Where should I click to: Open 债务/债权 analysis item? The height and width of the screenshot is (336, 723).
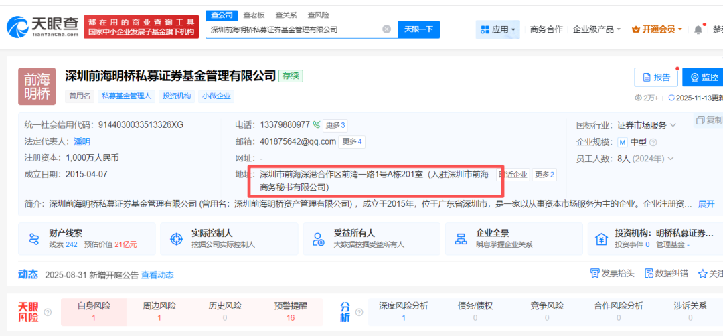point(475,311)
